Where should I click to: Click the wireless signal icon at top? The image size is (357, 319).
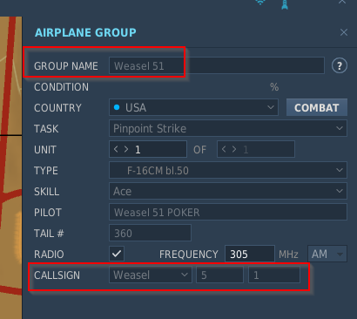click(260, 3)
